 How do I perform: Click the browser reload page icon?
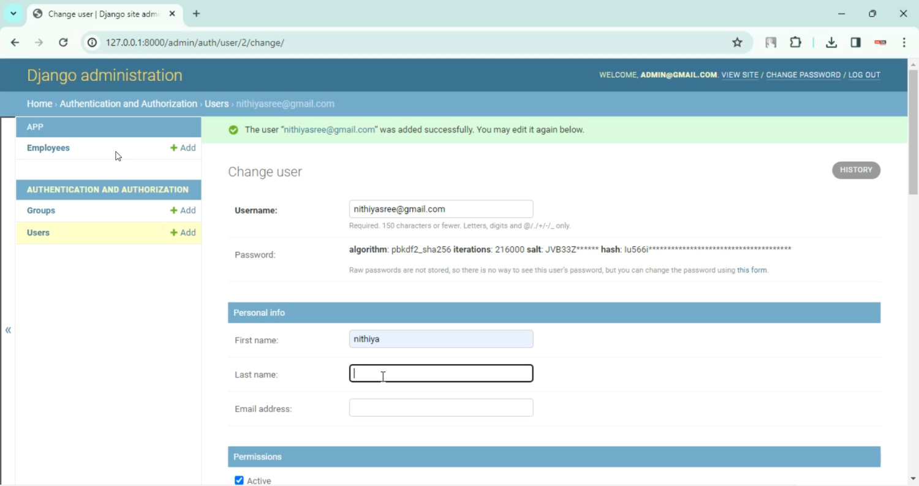[63, 42]
